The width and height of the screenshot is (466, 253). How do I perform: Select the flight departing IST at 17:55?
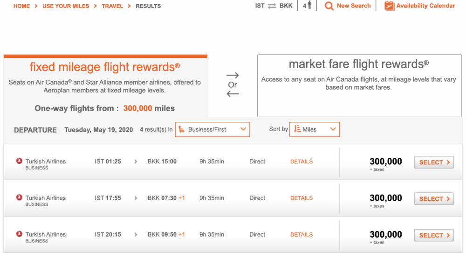coord(434,199)
